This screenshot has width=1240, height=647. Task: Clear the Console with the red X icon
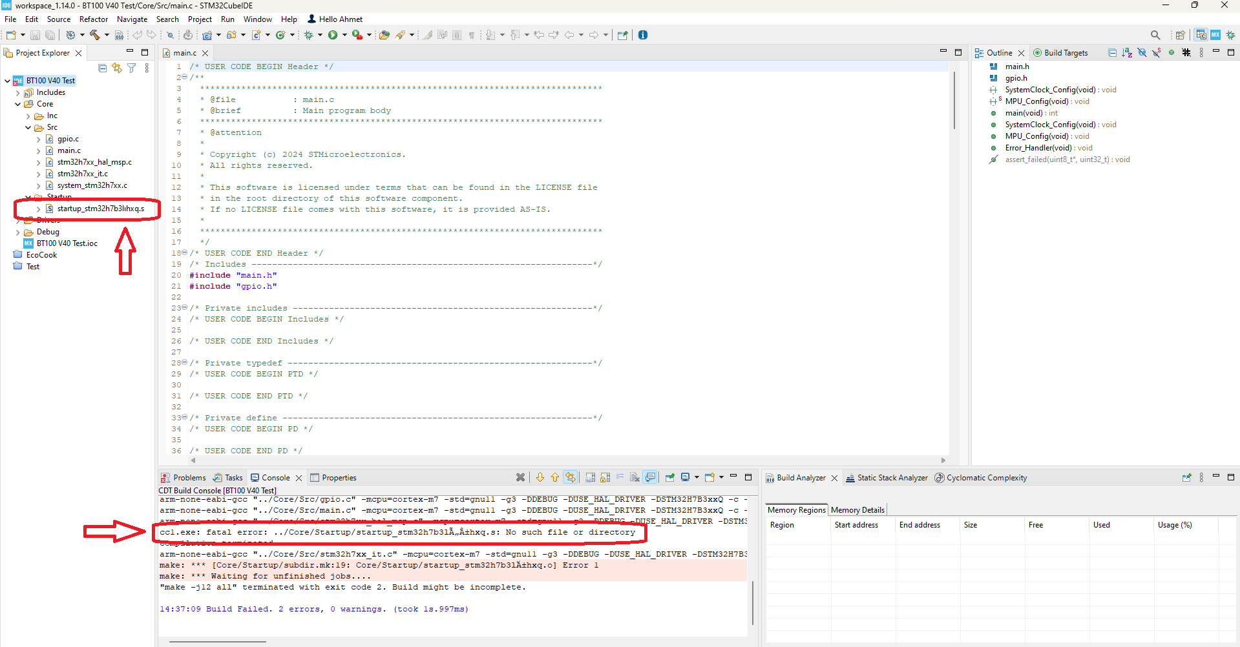[521, 477]
